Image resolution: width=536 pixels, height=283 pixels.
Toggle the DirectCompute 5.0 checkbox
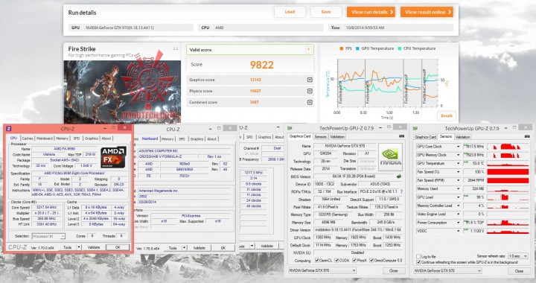[371, 261]
